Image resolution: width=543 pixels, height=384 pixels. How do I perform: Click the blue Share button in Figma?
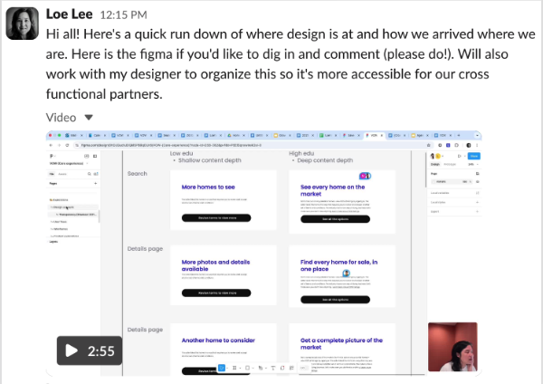coord(473,156)
